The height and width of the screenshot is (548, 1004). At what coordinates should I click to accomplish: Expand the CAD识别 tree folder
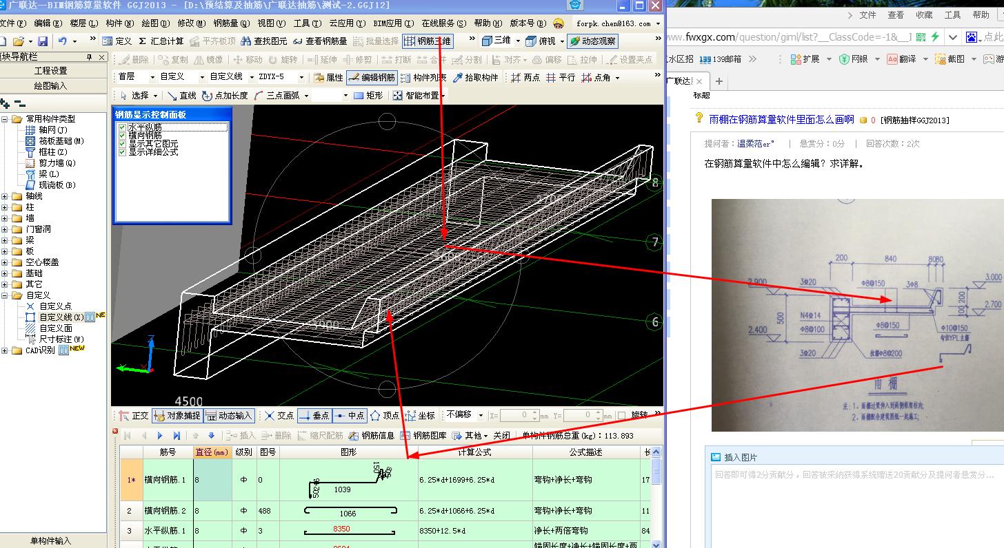click(6, 350)
